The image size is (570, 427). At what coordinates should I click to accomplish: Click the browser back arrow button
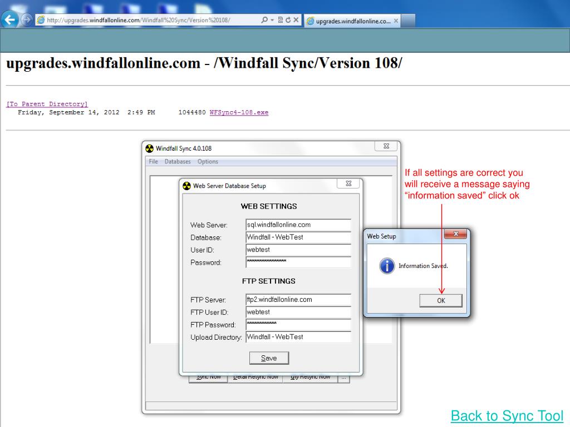(x=10, y=19)
